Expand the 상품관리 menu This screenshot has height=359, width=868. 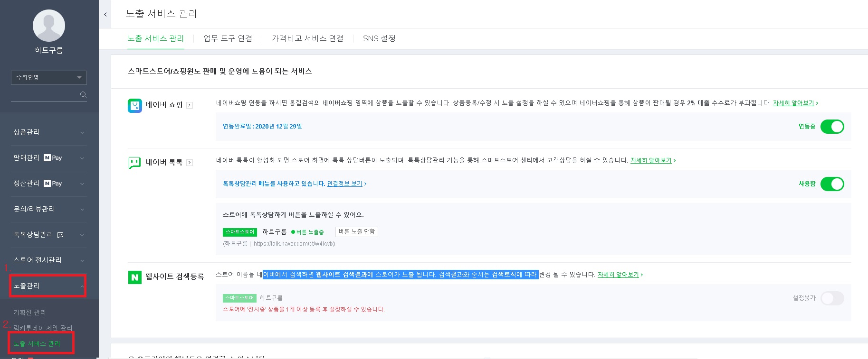(x=49, y=132)
